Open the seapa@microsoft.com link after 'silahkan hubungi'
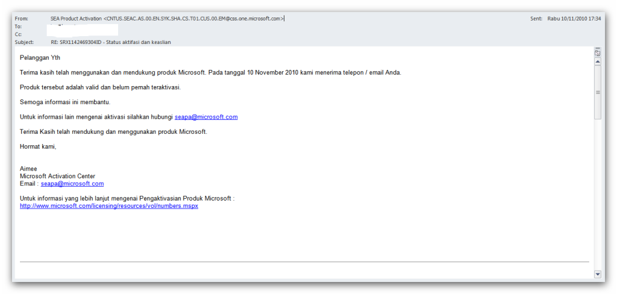Image resolution: width=617 pixels, height=294 pixels. 206,117
